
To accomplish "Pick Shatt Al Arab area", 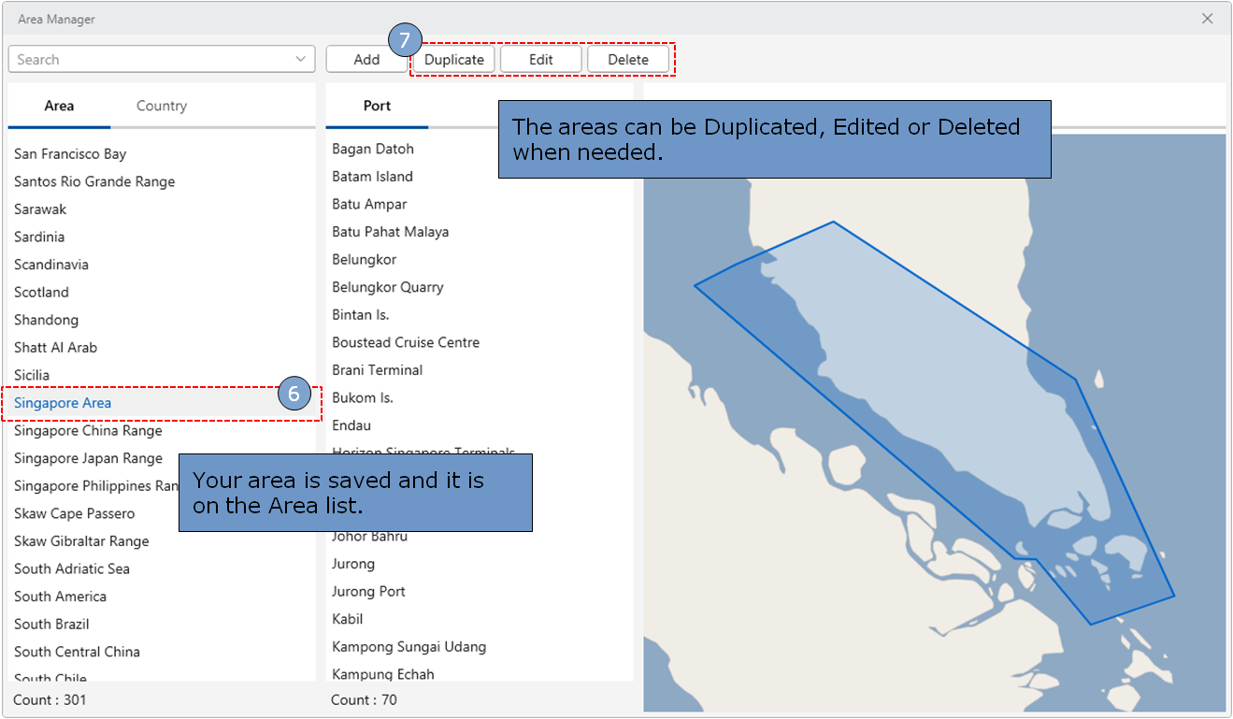I will tap(56, 348).
